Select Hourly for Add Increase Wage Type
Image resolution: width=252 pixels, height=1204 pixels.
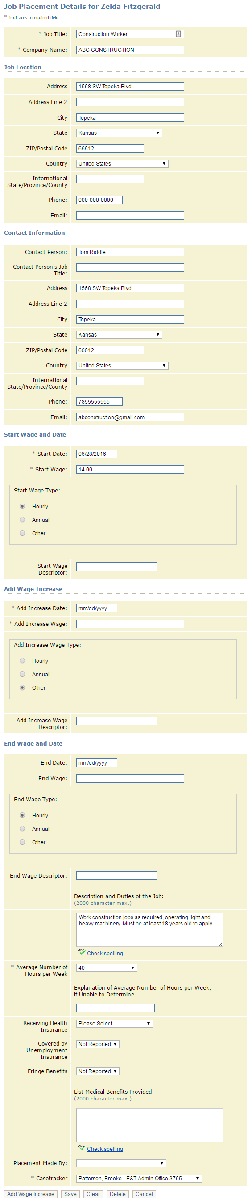pyautogui.click(x=22, y=661)
